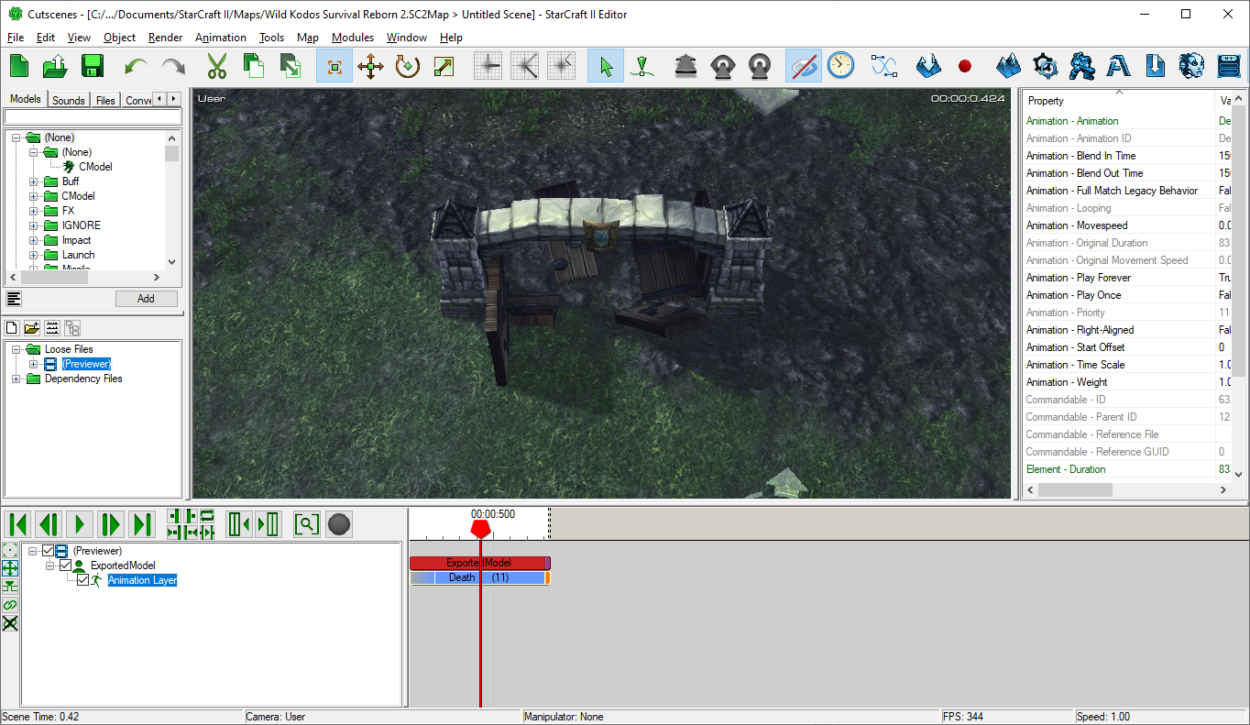This screenshot has width=1250, height=725.
Task: Switch to the Sounds tab
Action: (68, 99)
